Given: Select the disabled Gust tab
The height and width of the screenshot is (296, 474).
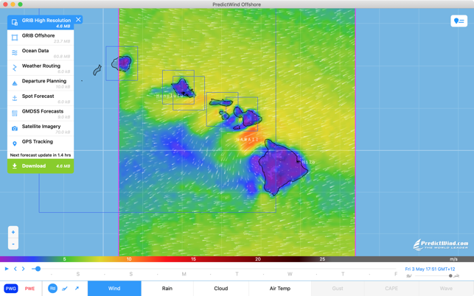Looking at the screenshot, I should (x=338, y=289).
